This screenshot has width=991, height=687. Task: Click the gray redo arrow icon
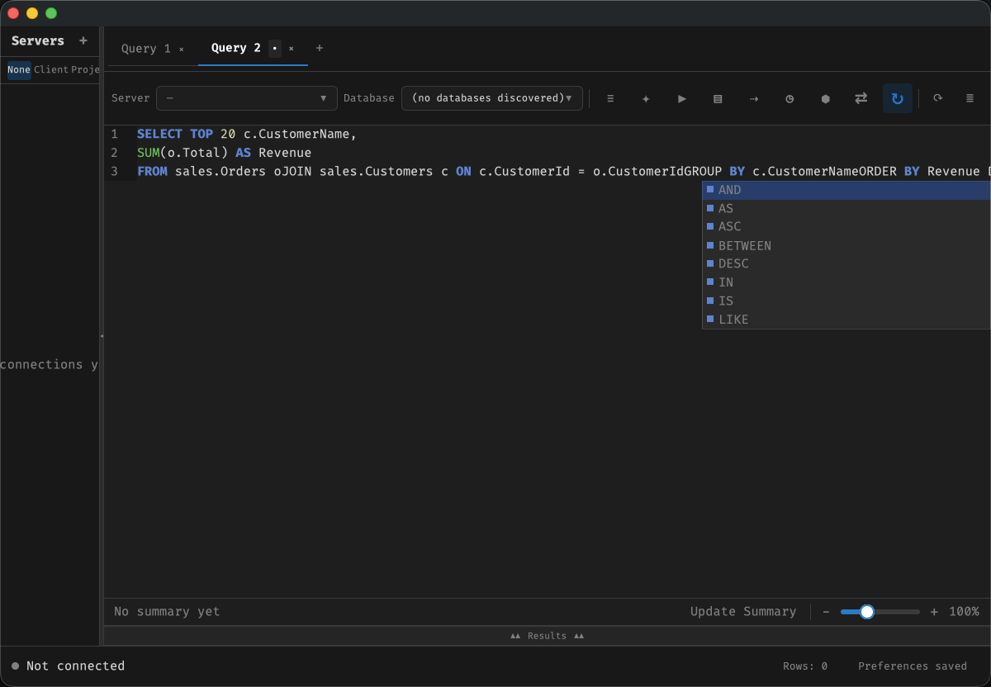938,98
